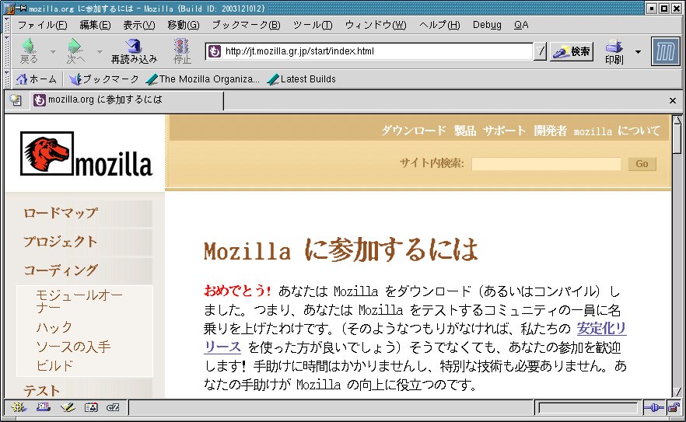Open the ツール(T) menu
This screenshot has height=422, width=686.
313,25
